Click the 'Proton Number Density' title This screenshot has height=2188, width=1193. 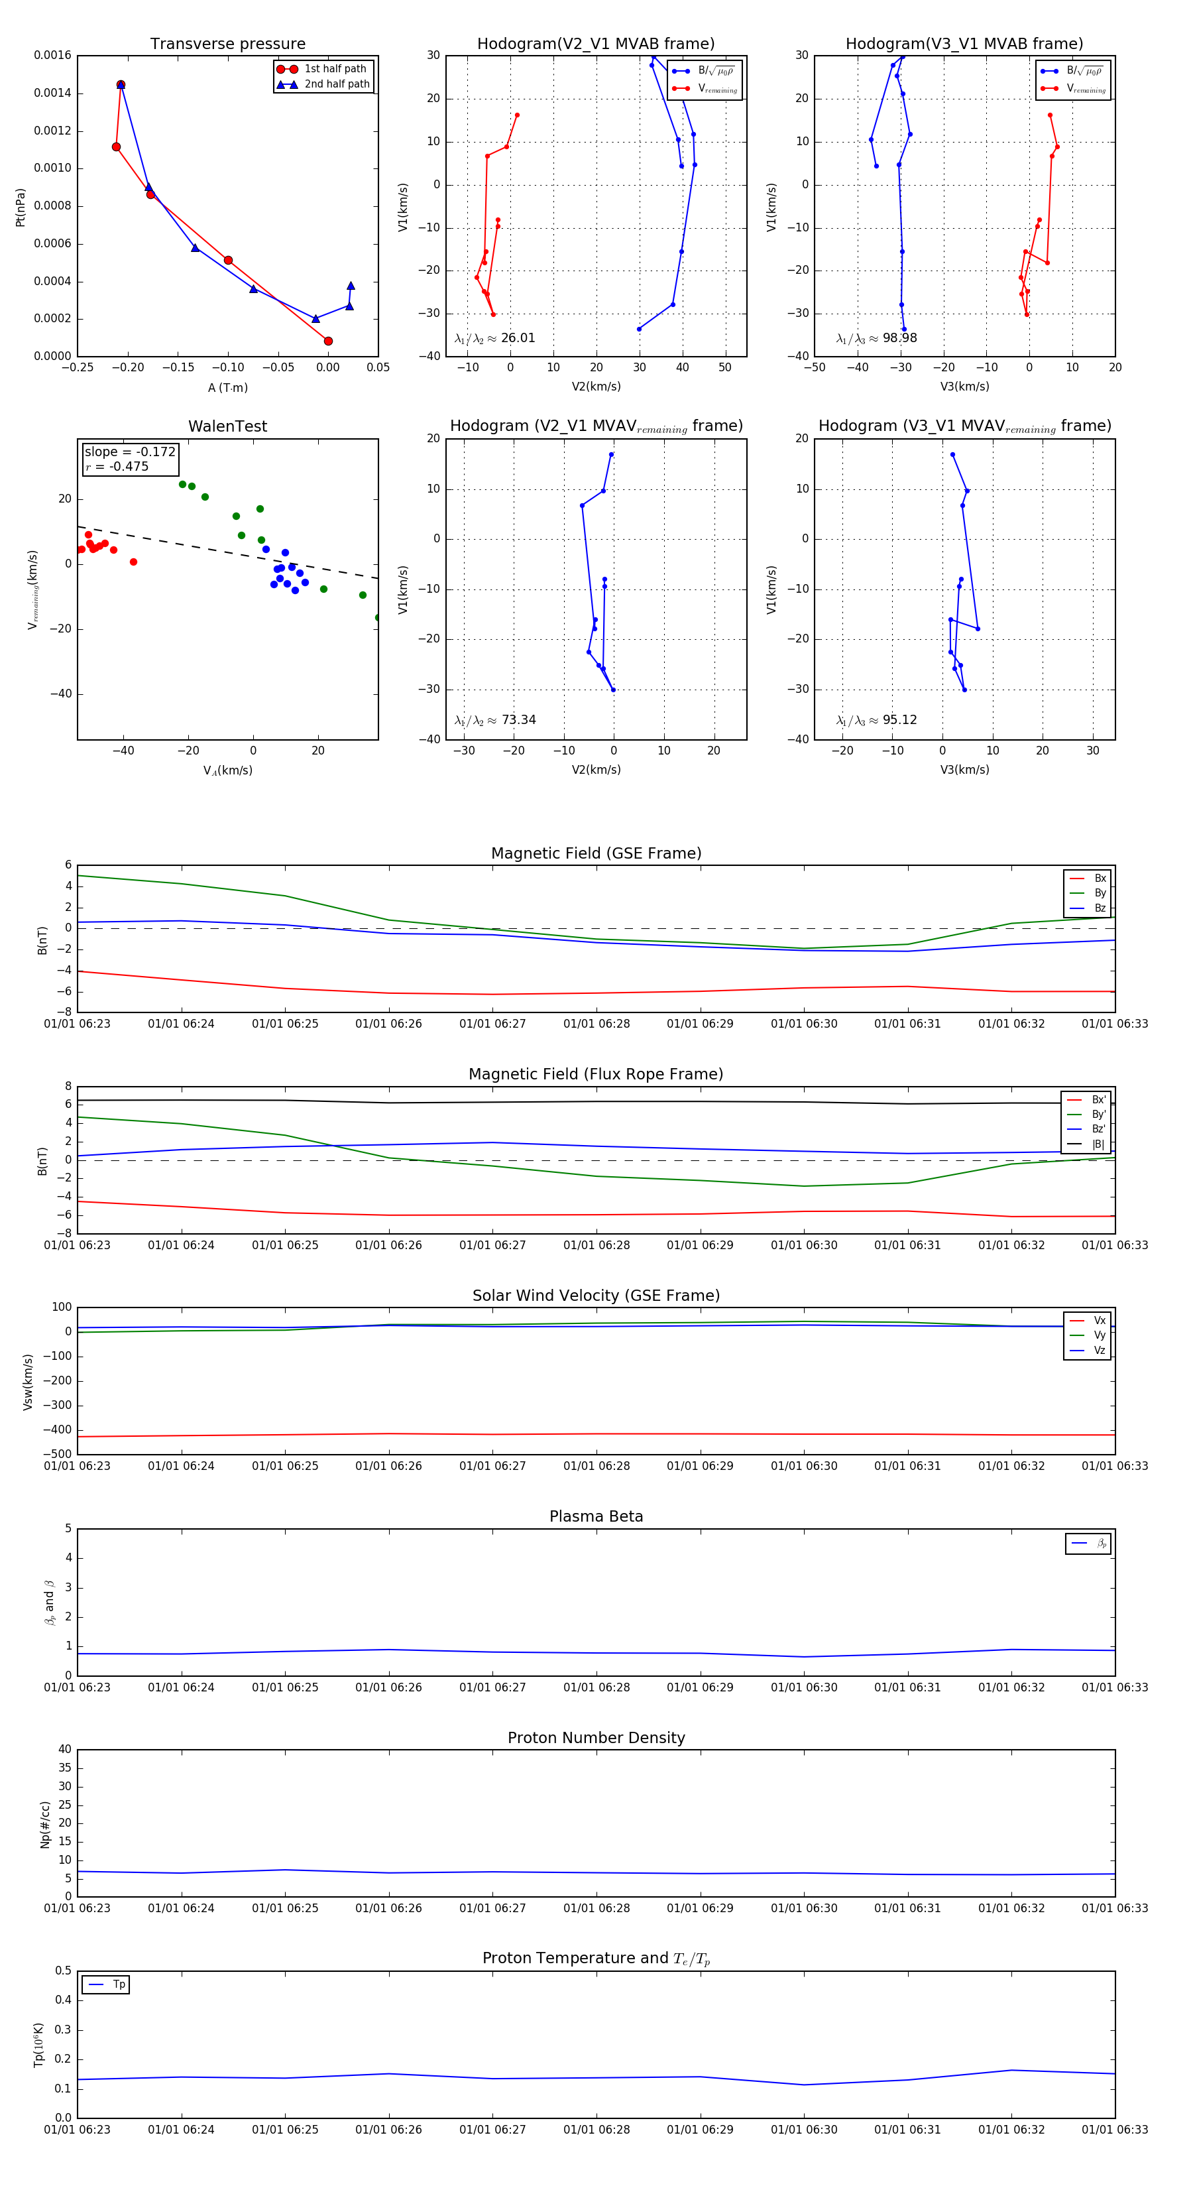tap(596, 1738)
